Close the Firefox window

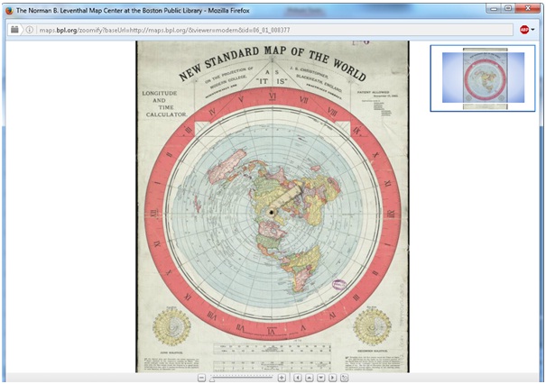point(528,7)
